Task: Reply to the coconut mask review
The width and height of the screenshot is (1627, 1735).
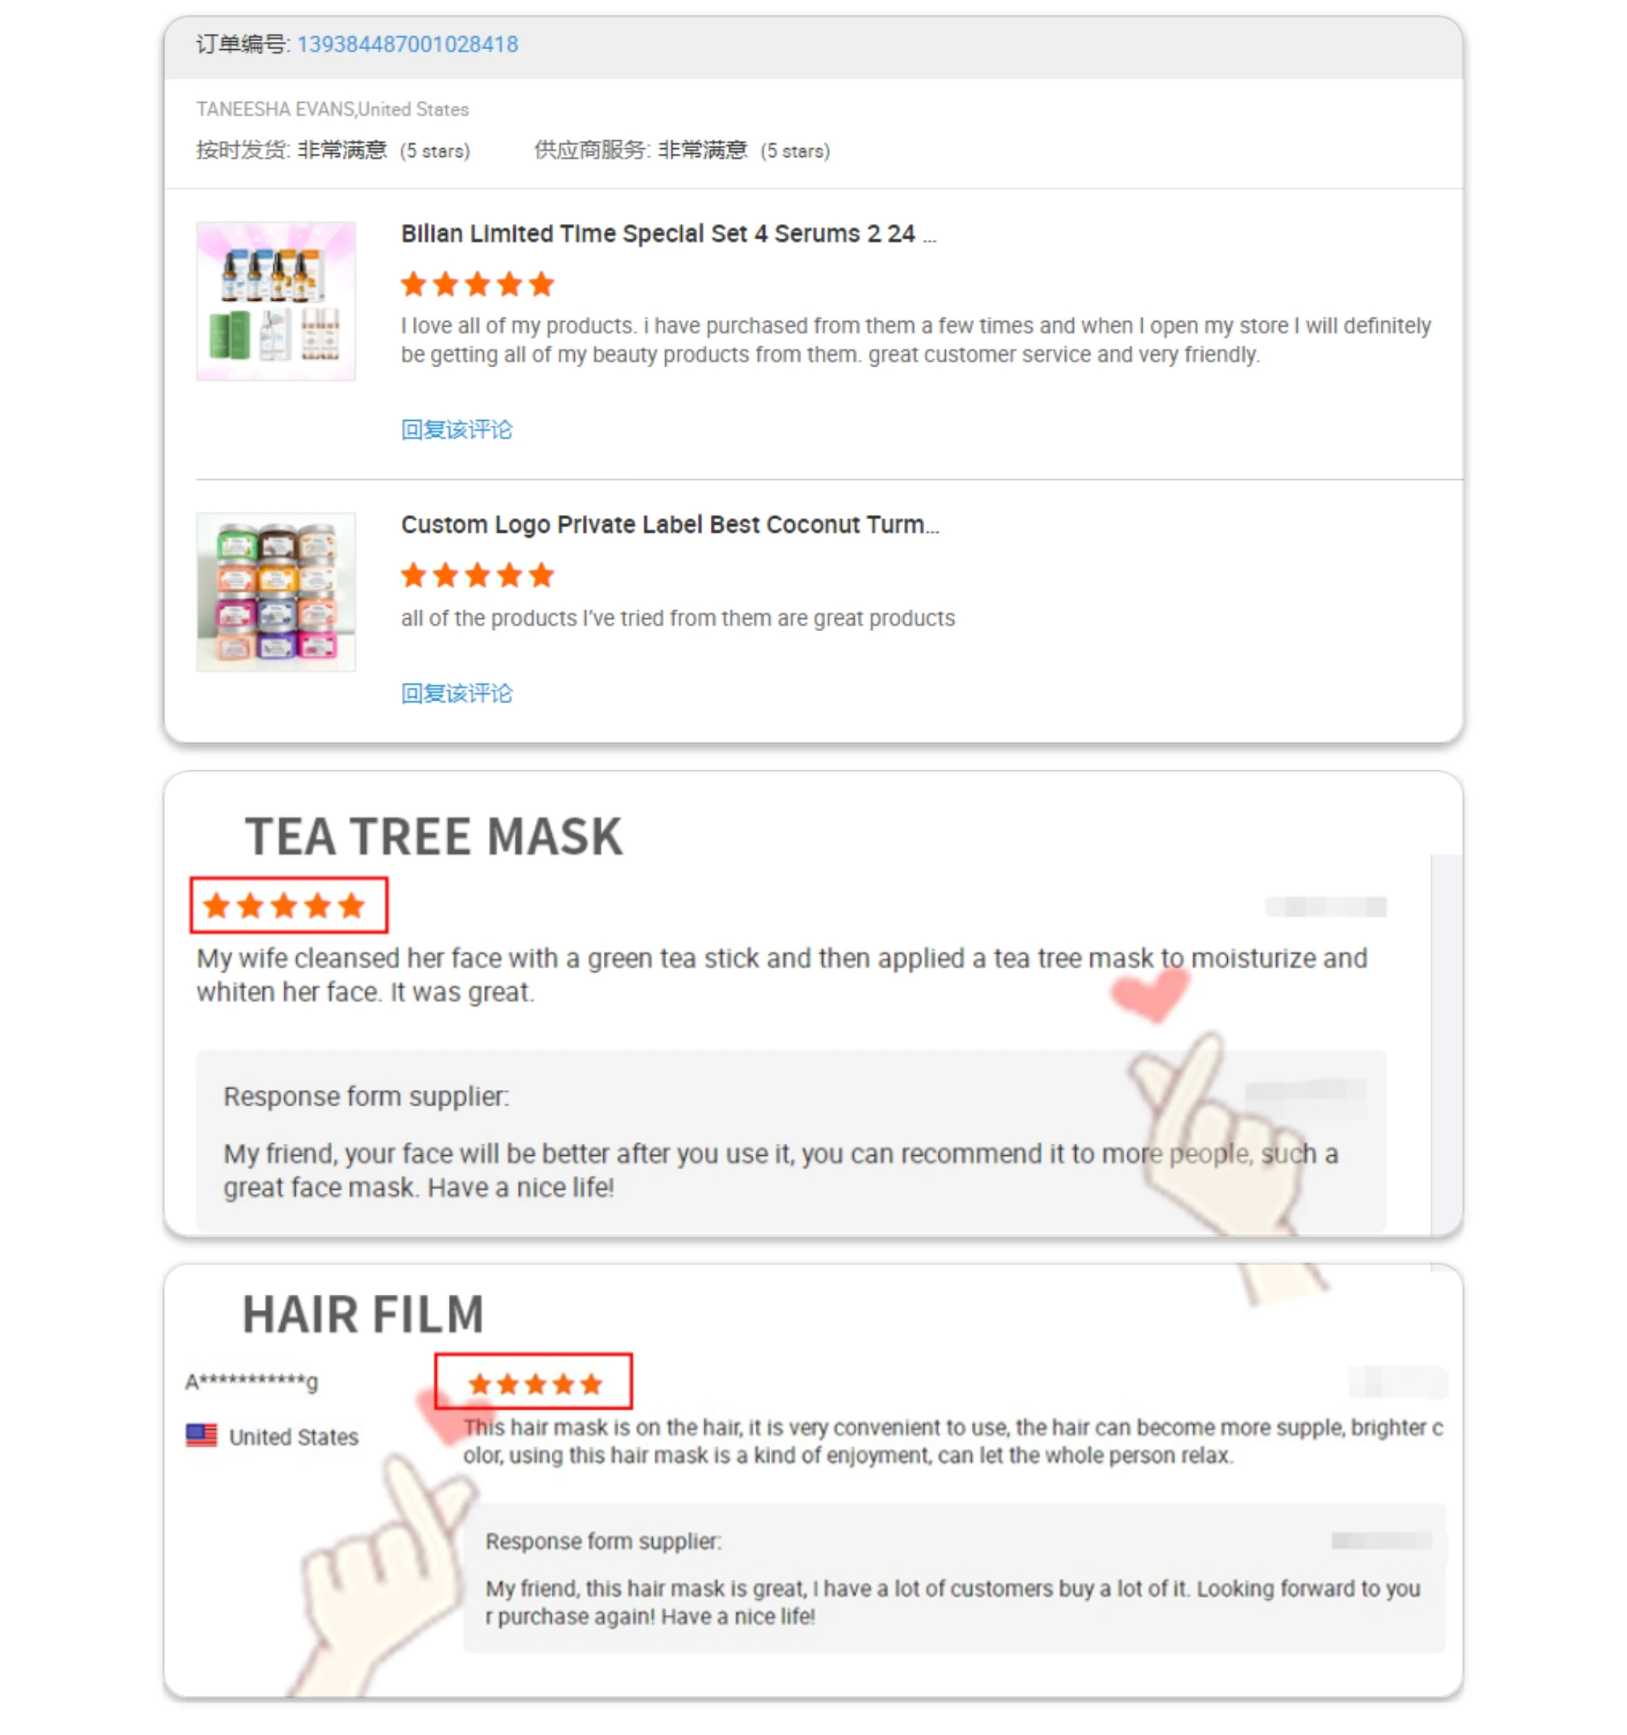Action: (x=456, y=693)
